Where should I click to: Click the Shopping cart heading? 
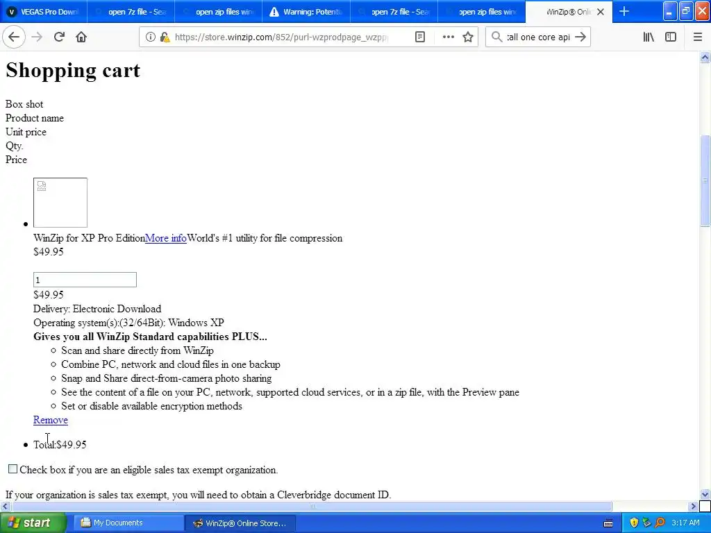pos(73,70)
